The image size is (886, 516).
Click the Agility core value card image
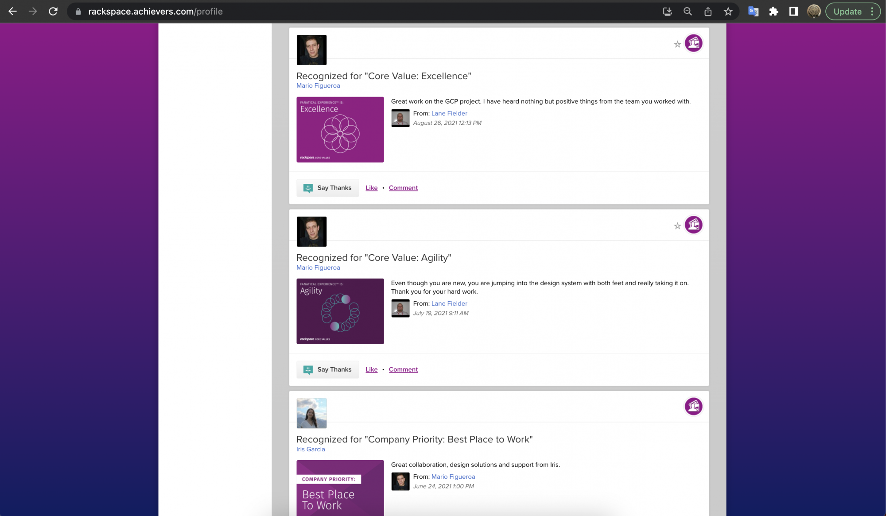340,311
